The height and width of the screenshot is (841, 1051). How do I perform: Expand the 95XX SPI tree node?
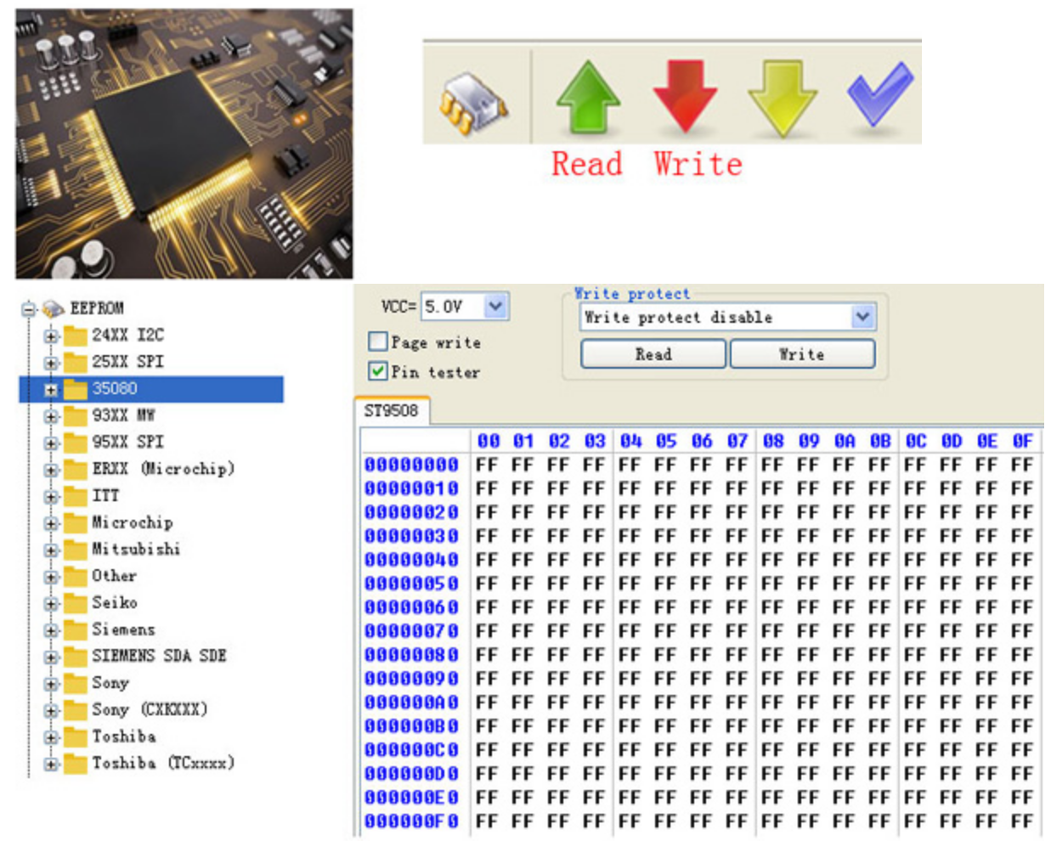(x=51, y=443)
